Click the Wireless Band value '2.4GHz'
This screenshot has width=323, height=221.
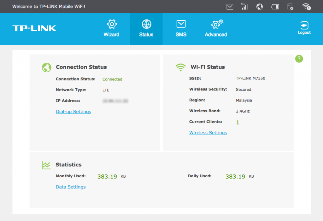(243, 111)
